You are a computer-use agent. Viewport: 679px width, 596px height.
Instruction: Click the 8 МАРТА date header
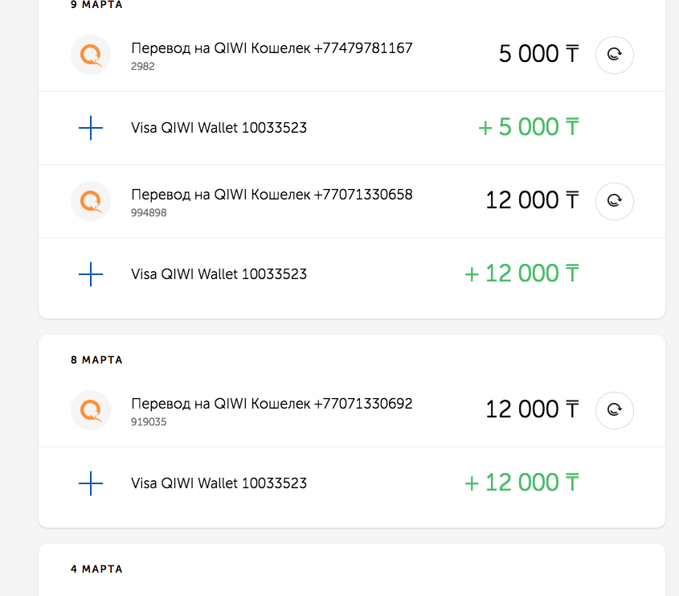tap(96, 360)
